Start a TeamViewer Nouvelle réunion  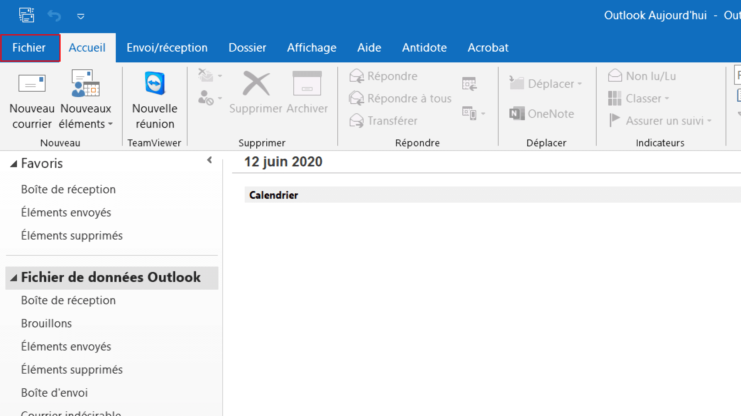(155, 100)
